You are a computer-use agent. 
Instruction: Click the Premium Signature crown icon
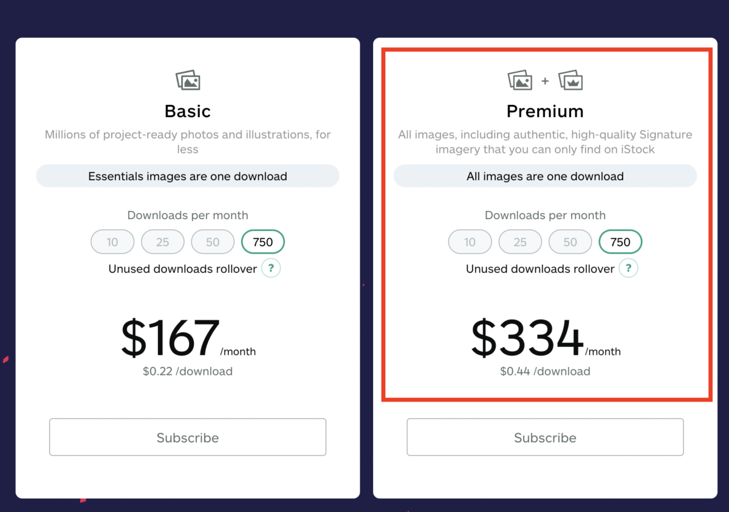point(570,80)
